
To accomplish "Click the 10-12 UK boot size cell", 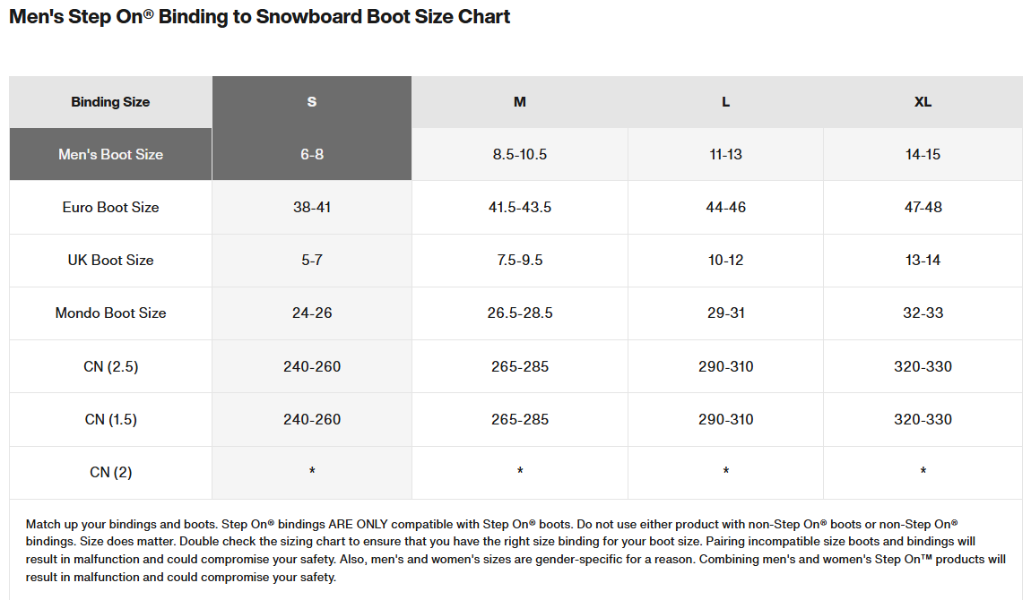I will (725, 260).
